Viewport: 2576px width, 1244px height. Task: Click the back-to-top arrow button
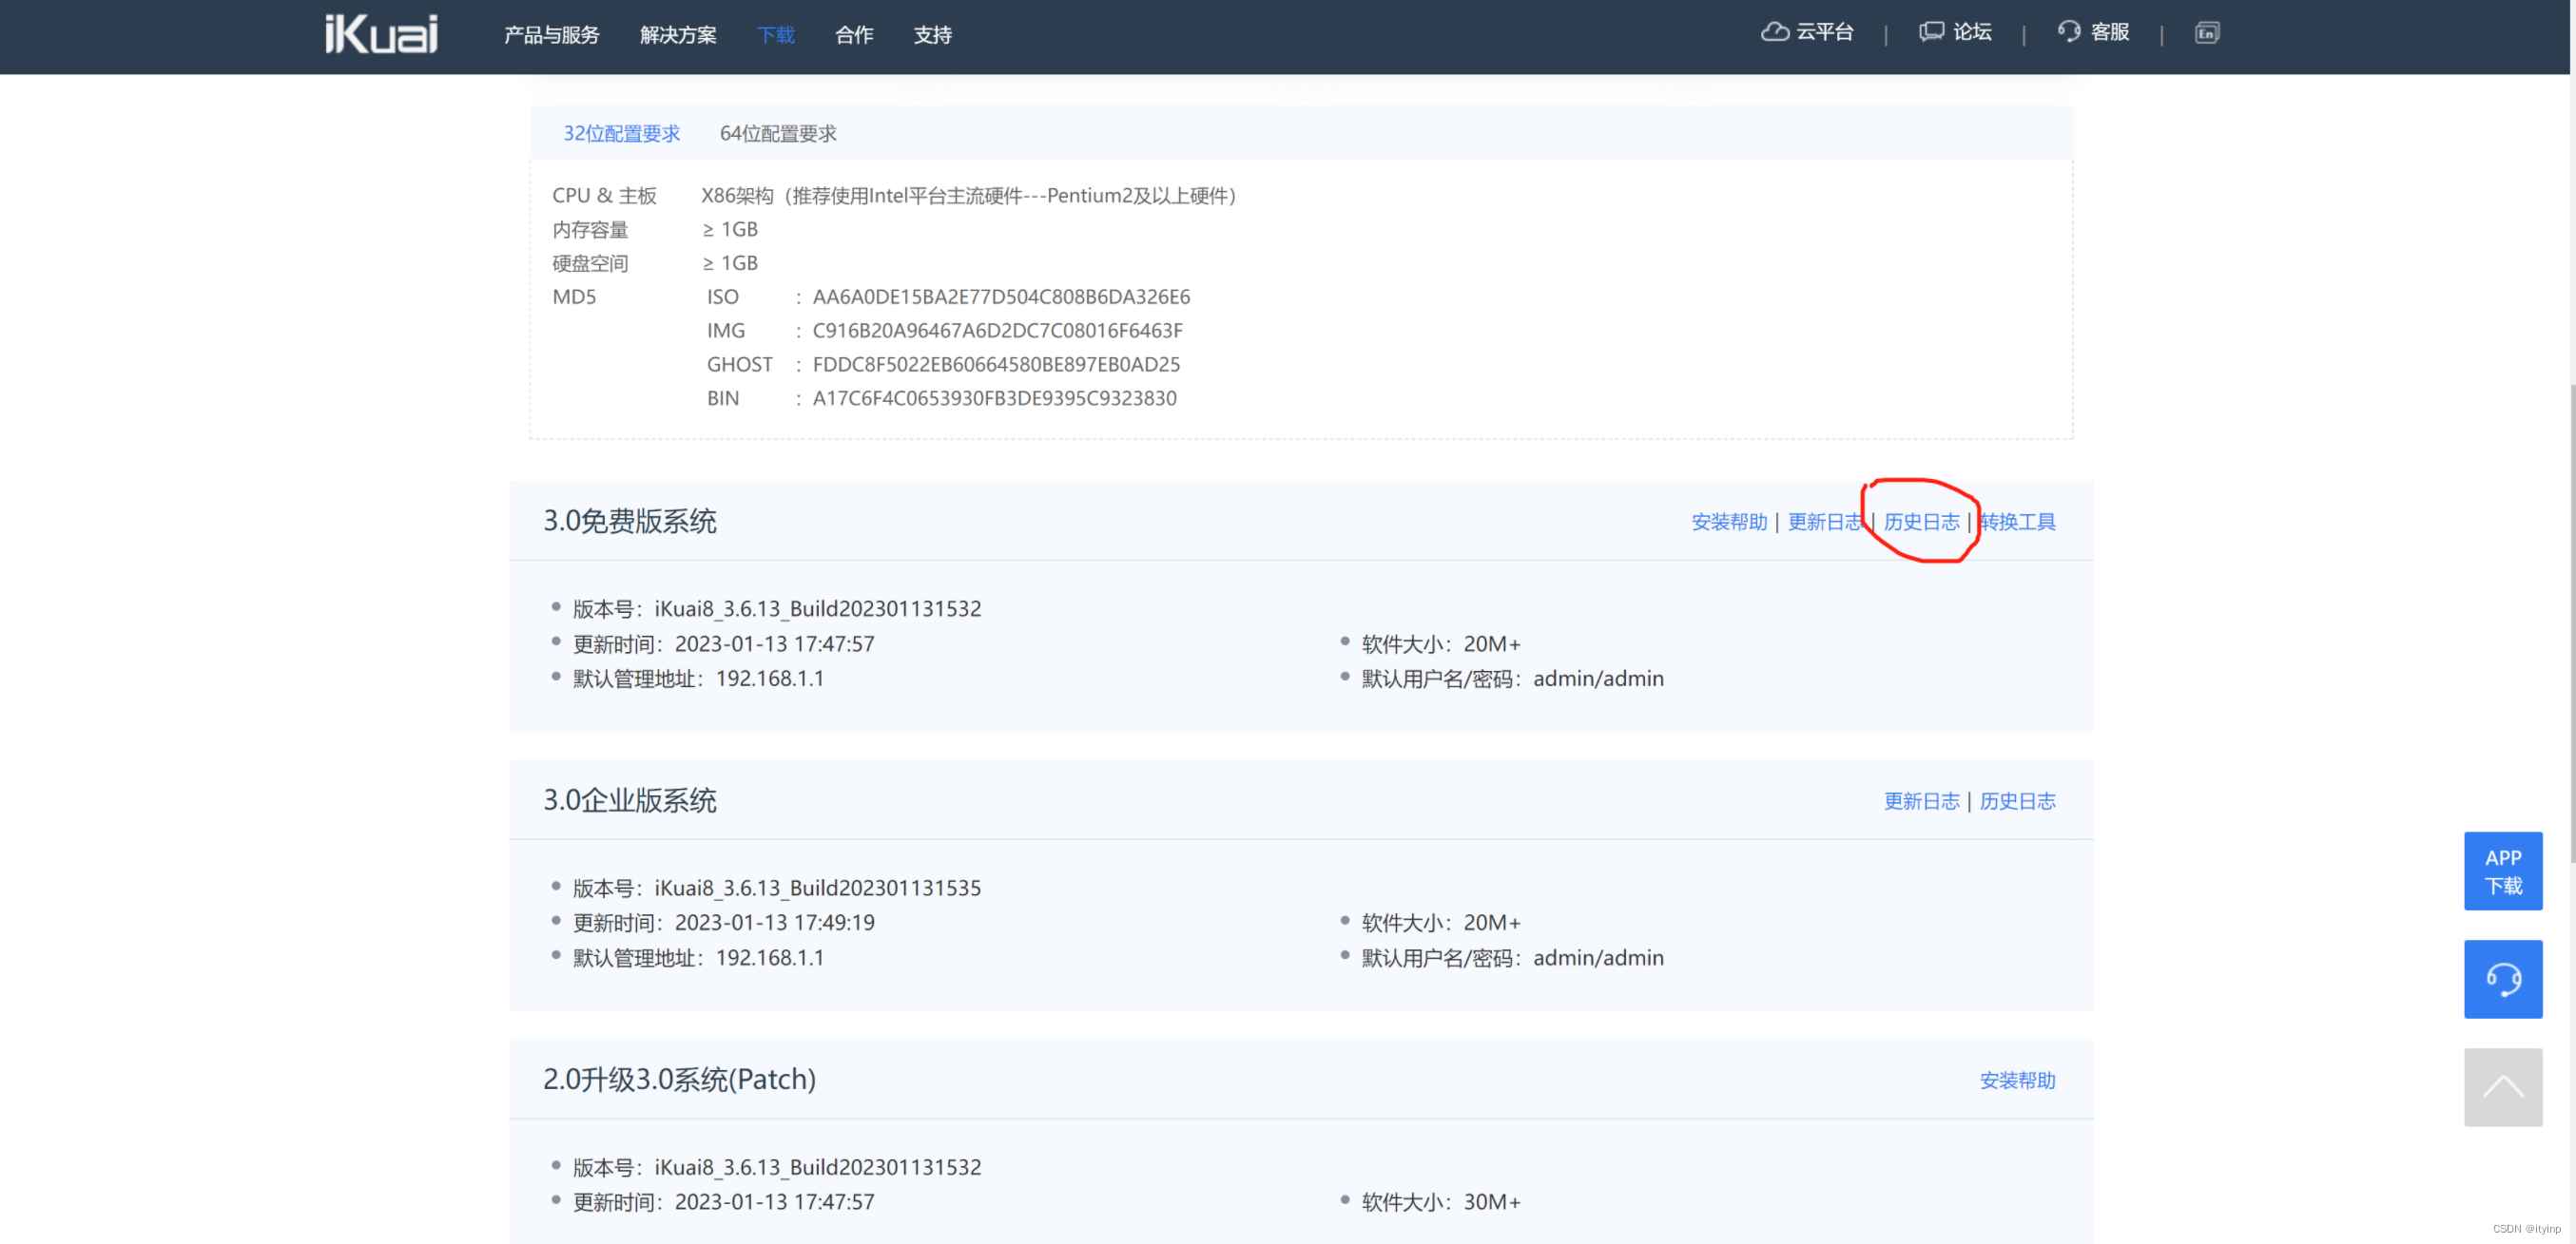coord(2504,1086)
